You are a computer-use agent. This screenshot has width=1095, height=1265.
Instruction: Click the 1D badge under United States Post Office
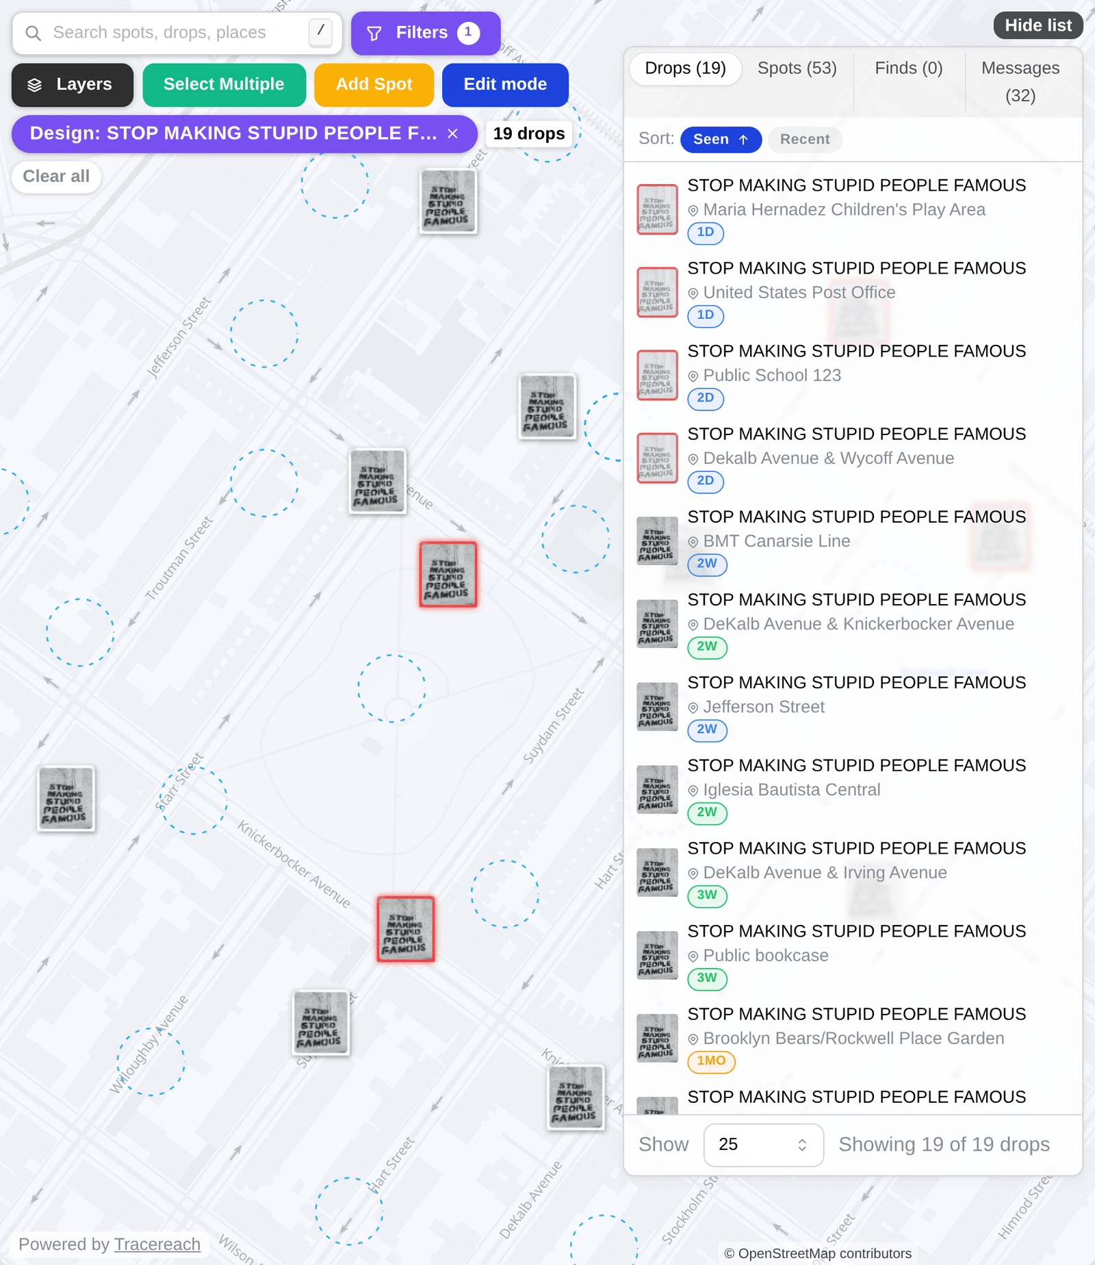tap(706, 315)
